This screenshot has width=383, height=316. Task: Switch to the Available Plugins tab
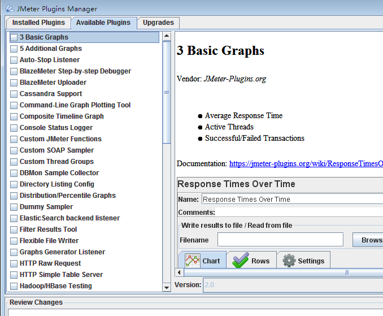[x=103, y=23]
